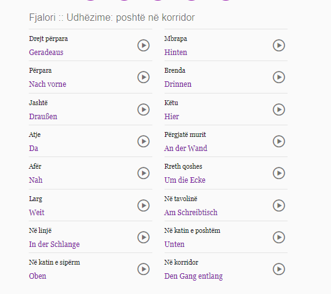Viewport: 331px width, 294px height.
Task: Play pronunciation of Drinnen
Action: 279,77
